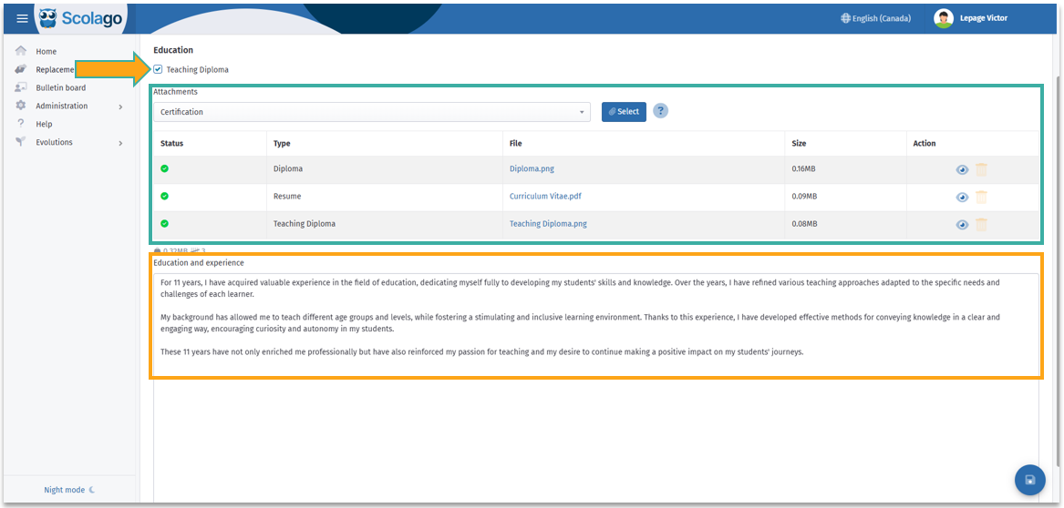Delete the Teaching Diploma.png attachment
The height and width of the screenshot is (508, 1064).
[x=981, y=224]
